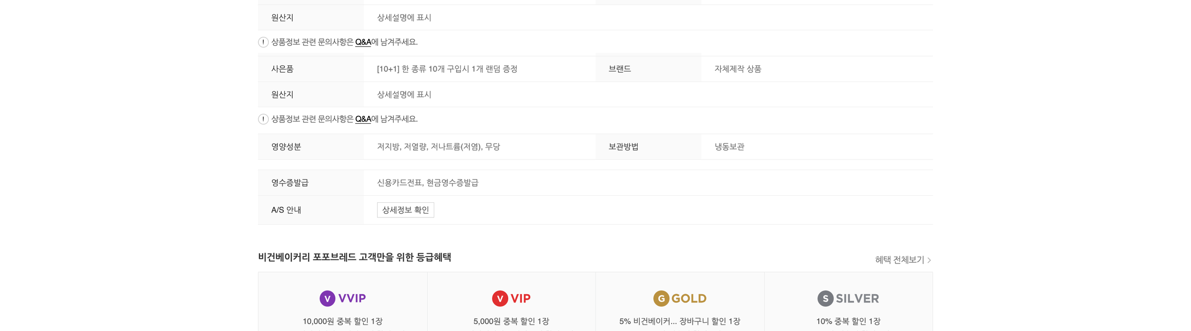Screen dimensions: 1191x331
Task: Click the chevron arrow next to 혜택 전체보기
Action: (929, 260)
